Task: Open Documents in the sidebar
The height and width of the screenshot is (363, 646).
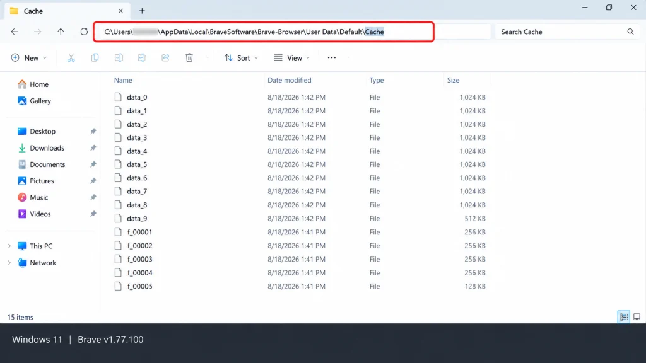Action: pos(42,164)
